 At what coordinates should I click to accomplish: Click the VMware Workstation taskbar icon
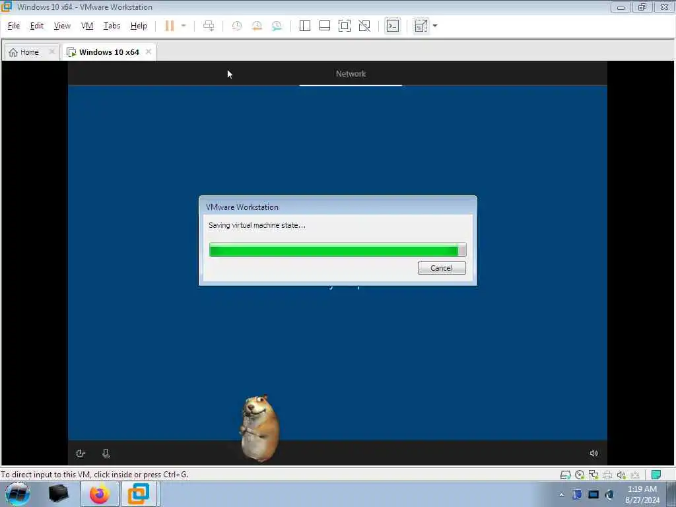coord(139,494)
